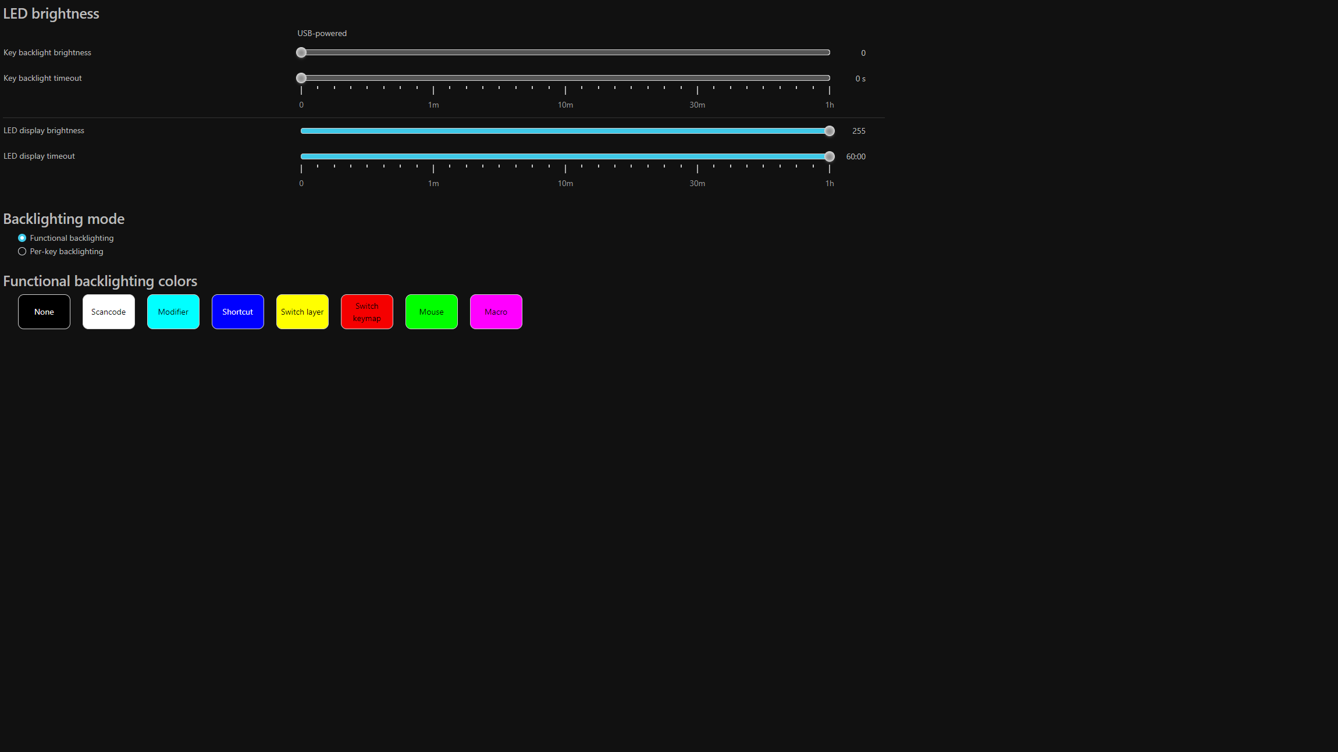
Task: Click the LED display timeout slider handle
Action: (830, 156)
